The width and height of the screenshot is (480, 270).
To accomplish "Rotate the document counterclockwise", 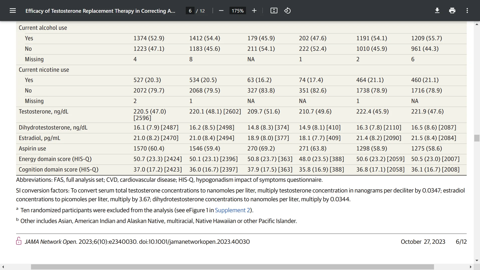I will tap(287, 10).
